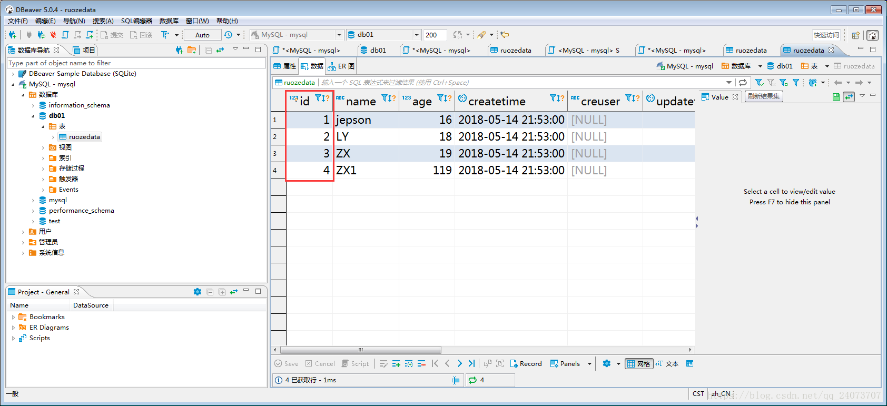Viewport: 887px width, 406px height.
Task: Close the Value panel tab
Action: point(735,97)
